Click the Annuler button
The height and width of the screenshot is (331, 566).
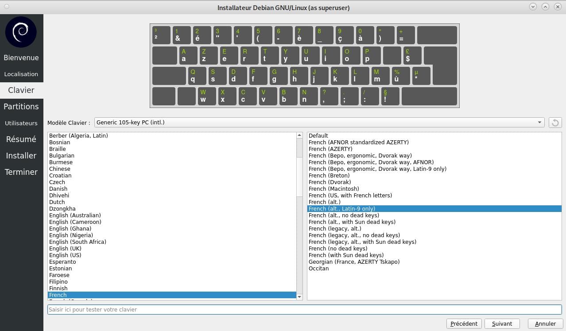pyautogui.click(x=545, y=323)
